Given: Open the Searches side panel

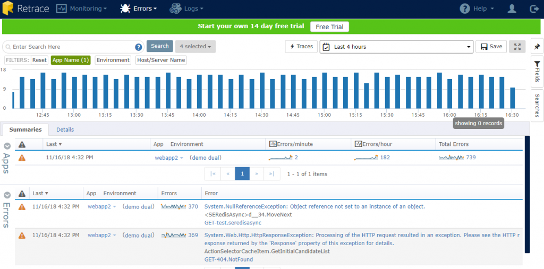Looking at the screenshot, I should click(x=537, y=106).
